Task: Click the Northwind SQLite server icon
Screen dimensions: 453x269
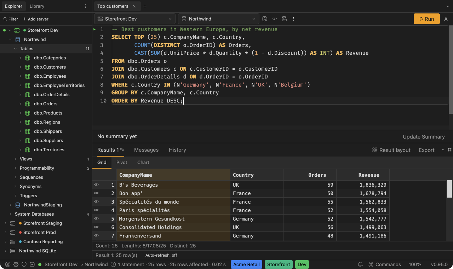Action: (x=13, y=251)
